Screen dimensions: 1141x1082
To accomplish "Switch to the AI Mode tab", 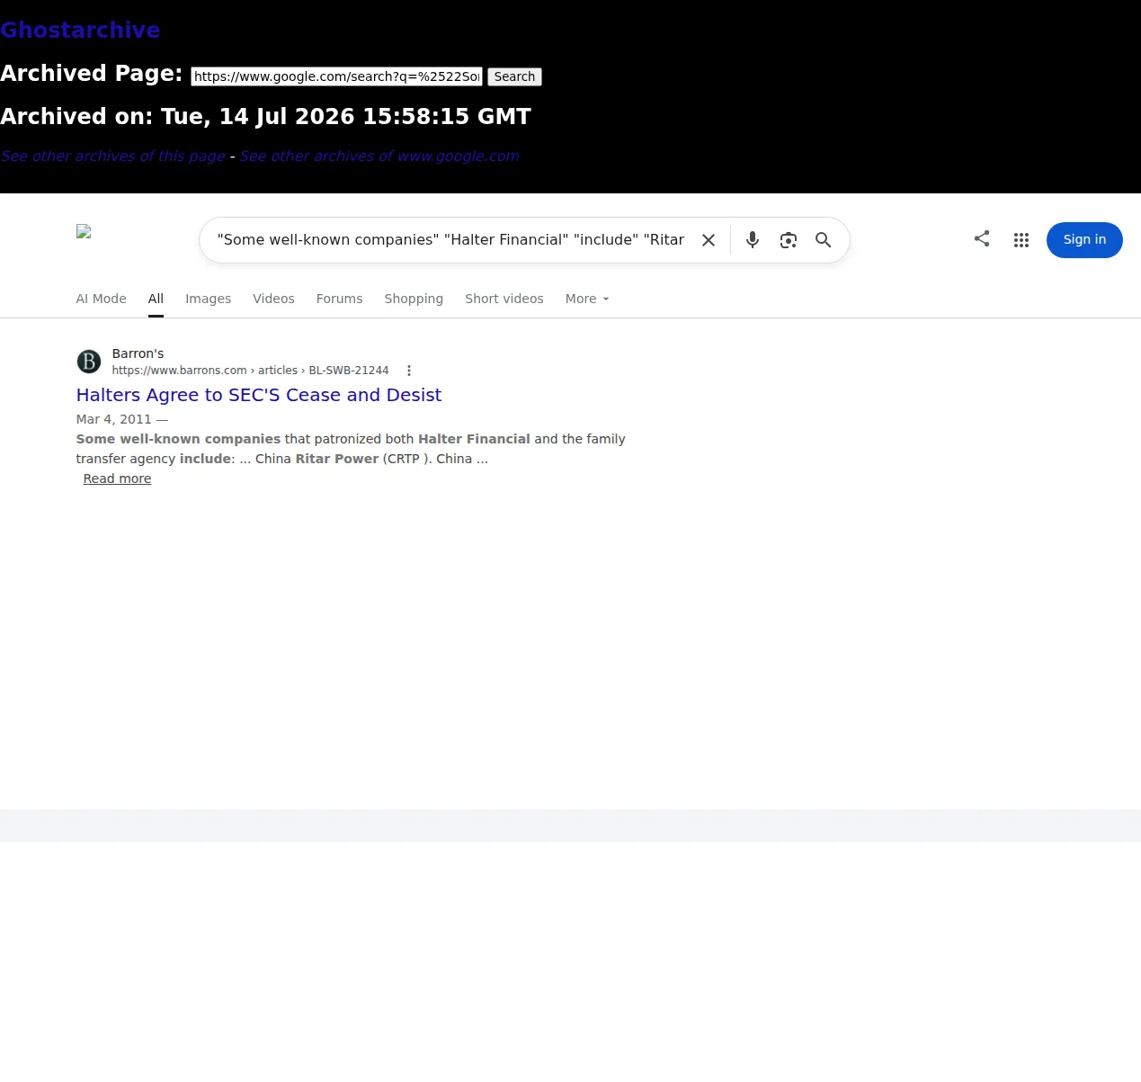I will 101,299.
